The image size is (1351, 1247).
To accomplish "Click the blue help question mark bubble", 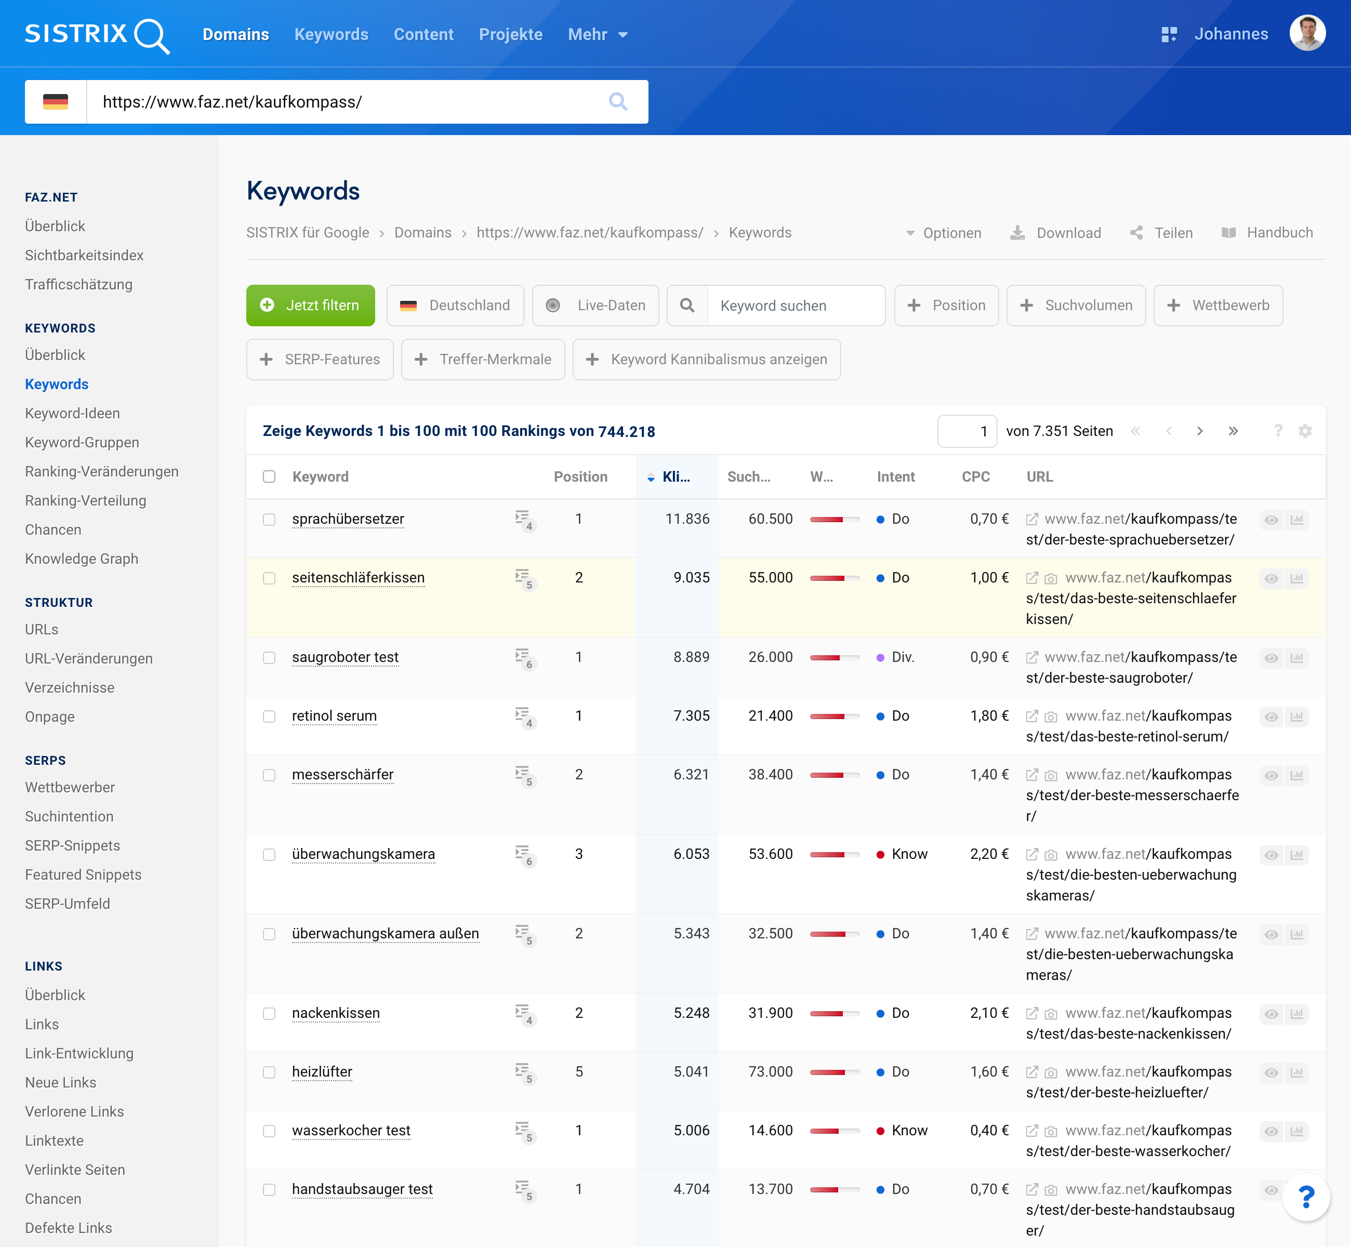I will point(1306,1198).
